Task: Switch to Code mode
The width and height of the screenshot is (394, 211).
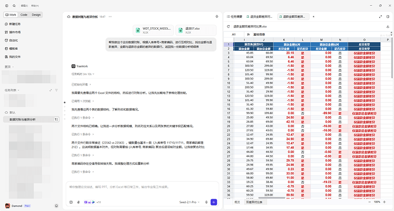Action: (x=24, y=15)
